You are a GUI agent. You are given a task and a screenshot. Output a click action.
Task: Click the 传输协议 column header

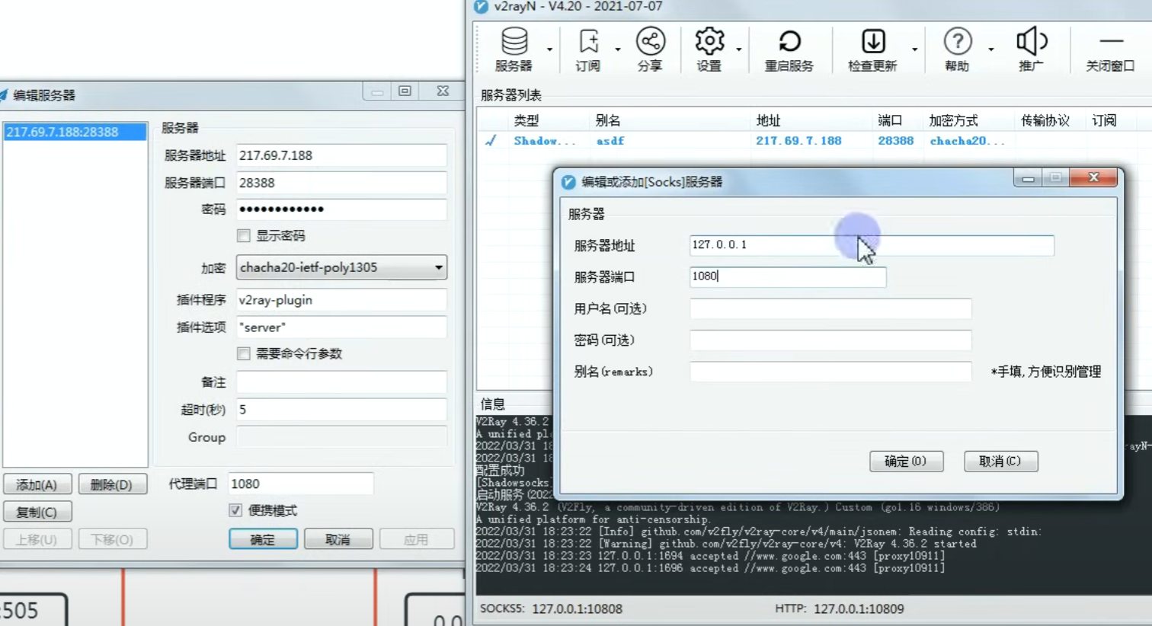click(x=1045, y=120)
